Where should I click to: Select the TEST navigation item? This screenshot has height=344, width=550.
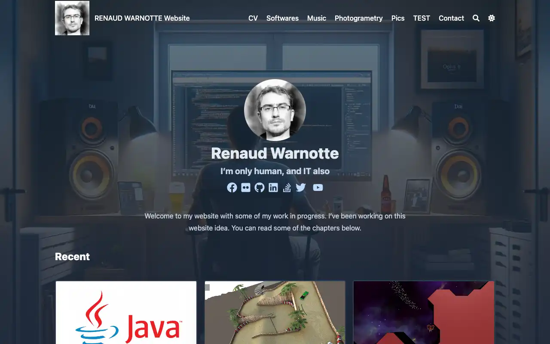click(422, 18)
